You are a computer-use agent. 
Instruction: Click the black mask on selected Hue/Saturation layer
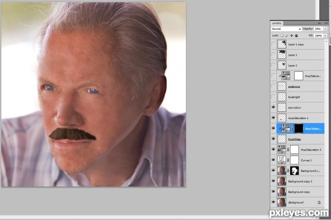(x=298, y=128)
